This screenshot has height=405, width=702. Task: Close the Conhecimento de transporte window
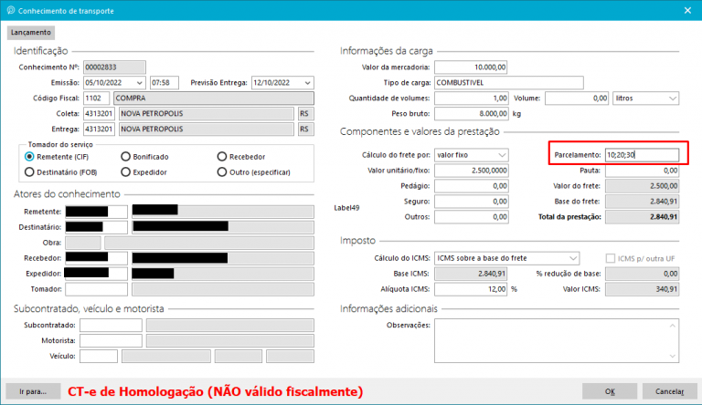(687, 10)
